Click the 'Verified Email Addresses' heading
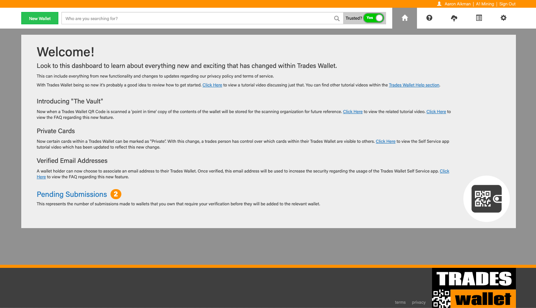The width and height of the screenshot is (536, 308). tap(72, 161)
